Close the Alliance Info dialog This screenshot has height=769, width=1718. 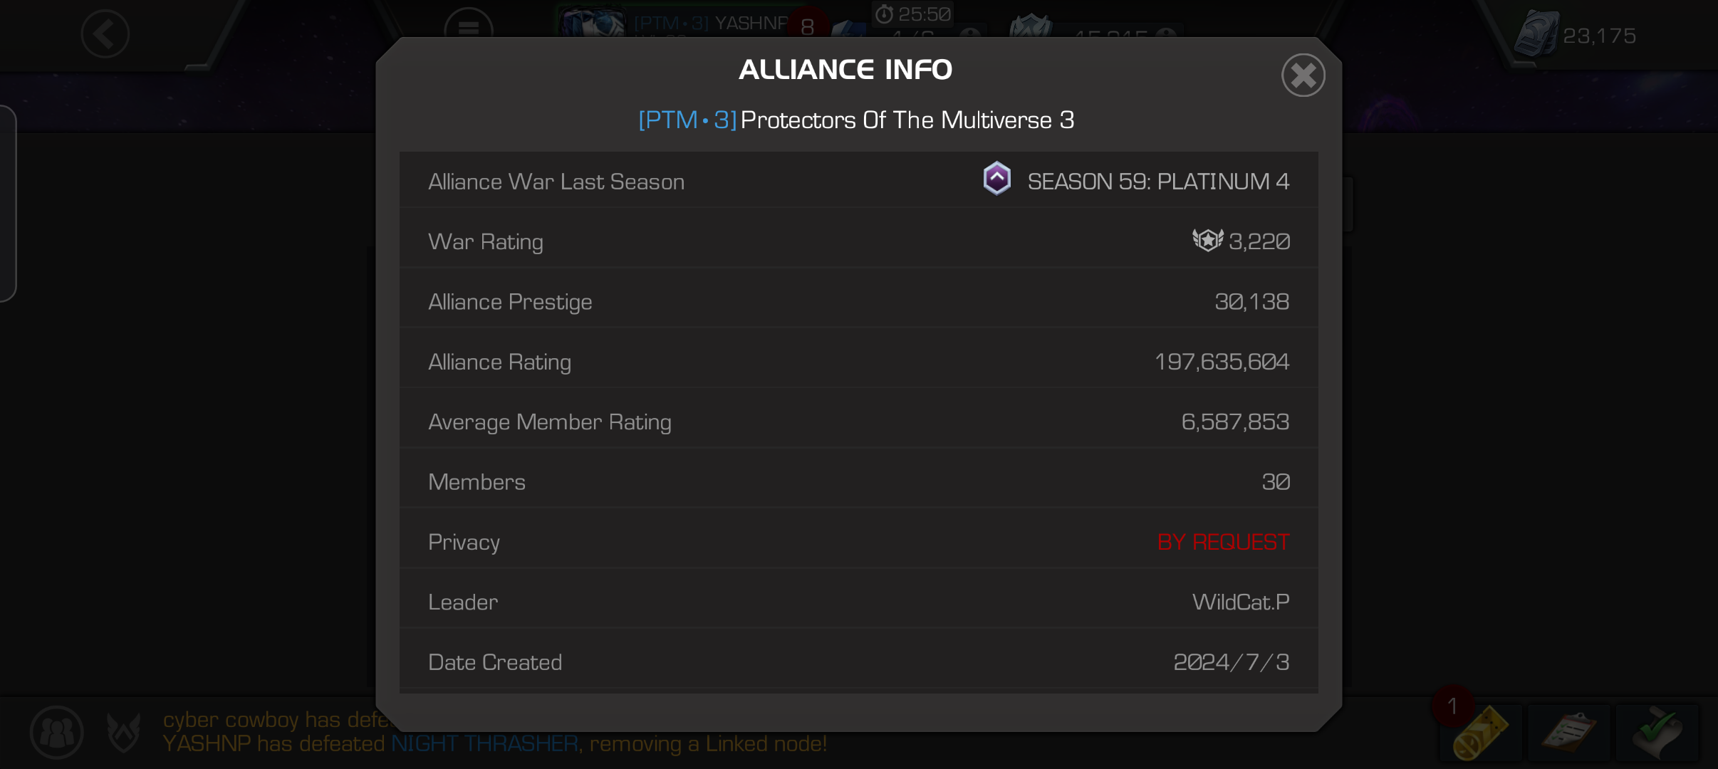click(1303, 75)
